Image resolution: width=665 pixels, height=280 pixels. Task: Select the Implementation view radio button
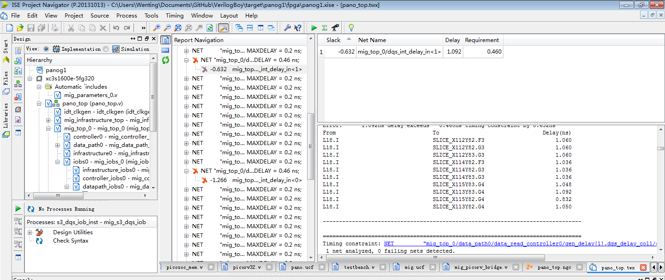coord(46,49)
